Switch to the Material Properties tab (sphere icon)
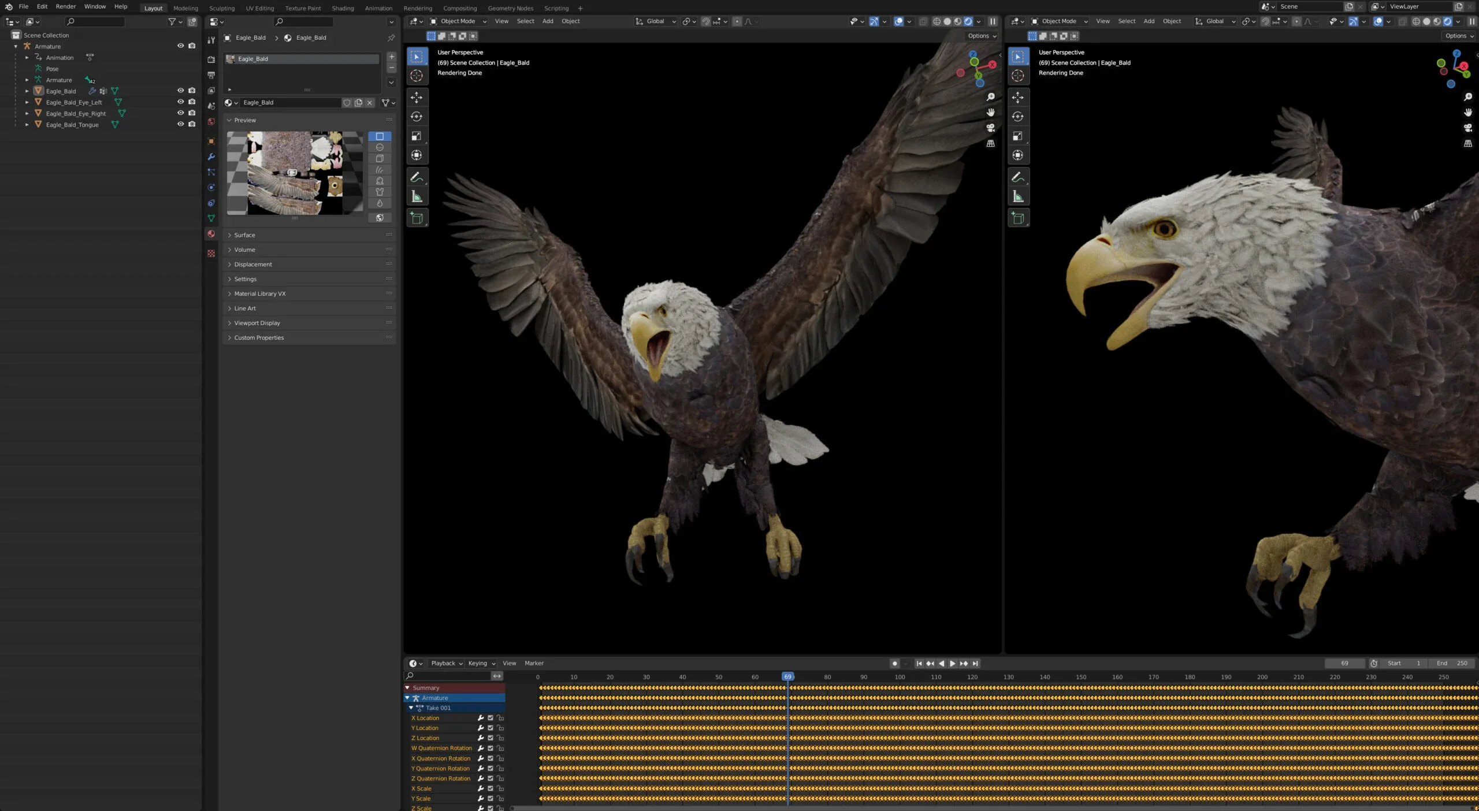The height and width of the screenshot is (811, 1479). coord(211,234)
